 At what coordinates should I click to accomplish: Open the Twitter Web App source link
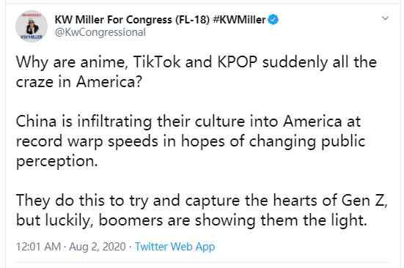(x=175, y=247)
